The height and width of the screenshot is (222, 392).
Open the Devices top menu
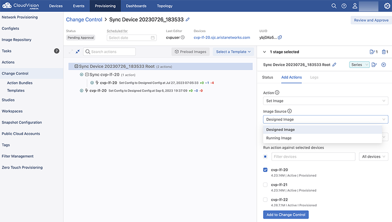pyautogui.click(x=56, y=6)
